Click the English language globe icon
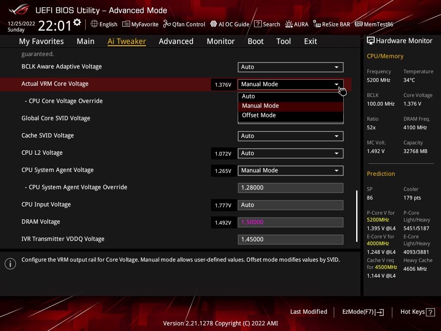The width and height of the screenshot is (441, 331). 94,24
